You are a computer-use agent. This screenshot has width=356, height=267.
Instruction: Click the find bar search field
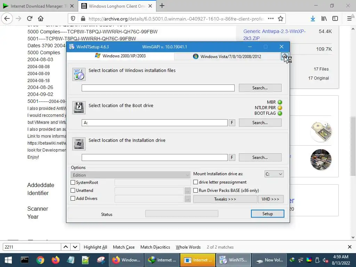[32, 247]
